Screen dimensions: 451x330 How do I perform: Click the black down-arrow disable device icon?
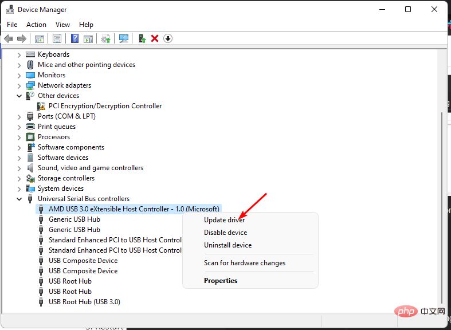[x=168, y=38]
